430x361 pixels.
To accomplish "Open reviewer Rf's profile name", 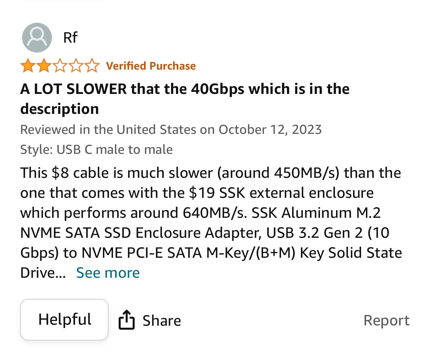I will click(x=70, y=37).
